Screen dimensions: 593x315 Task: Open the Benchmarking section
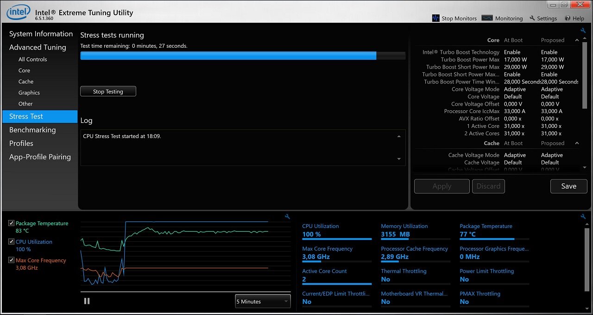pyautogui.click(x=32, y=130)
